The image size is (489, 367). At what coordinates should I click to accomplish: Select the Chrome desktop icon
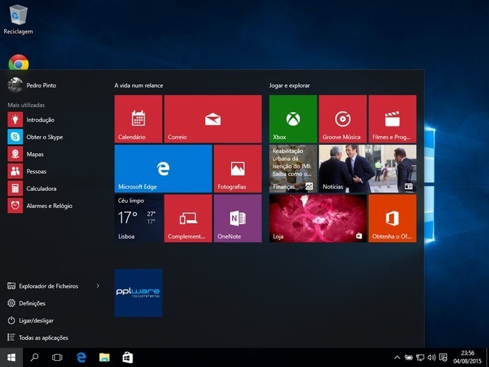click(x=18, y=62)
